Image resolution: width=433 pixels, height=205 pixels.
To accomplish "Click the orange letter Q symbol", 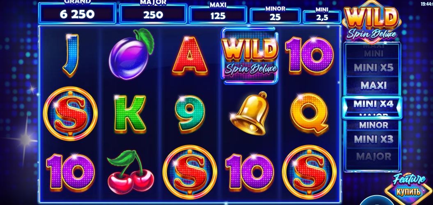I will (x=309, y=113).
